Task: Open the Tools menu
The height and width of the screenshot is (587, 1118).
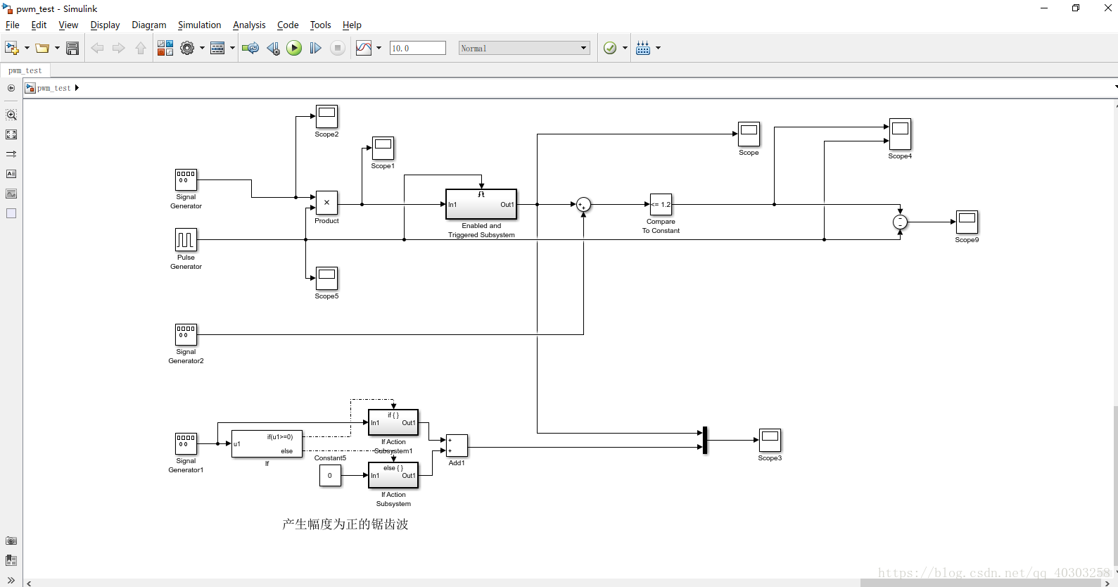Action: tap(320, 25)
